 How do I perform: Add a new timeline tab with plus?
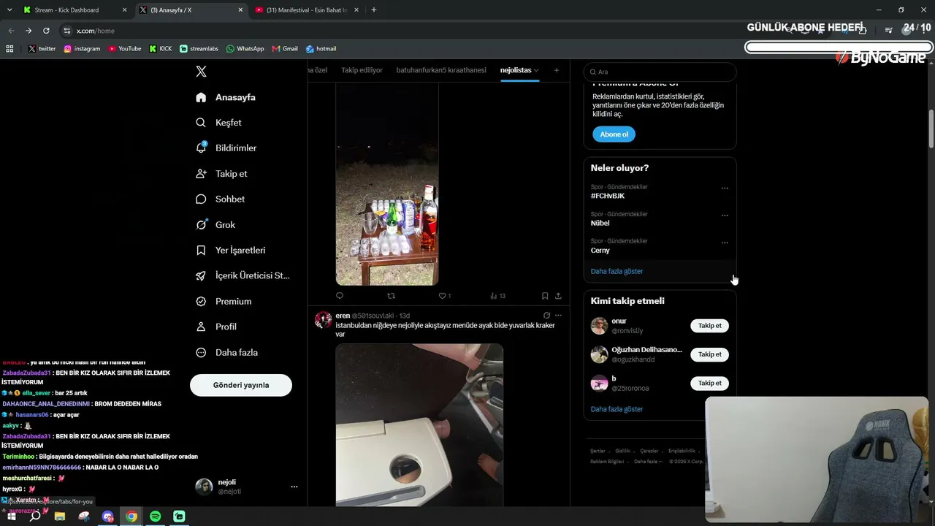557,70
